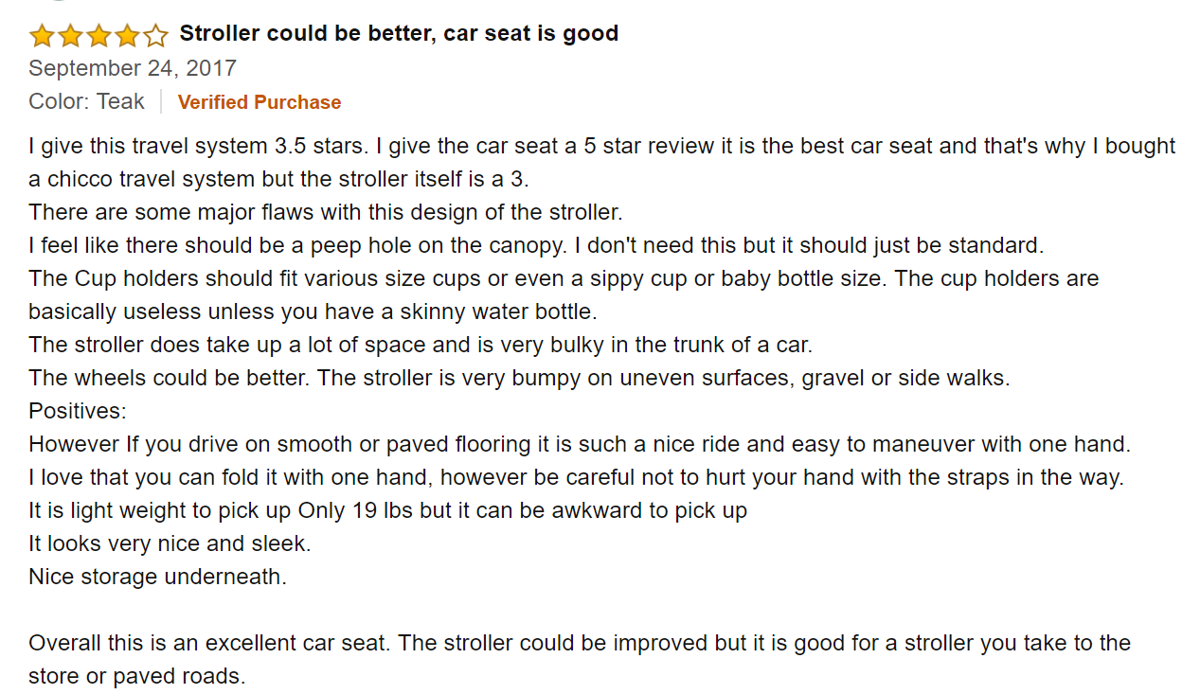Click the 'Color: Teak' variant text
1182x694 pixels.
86,102
